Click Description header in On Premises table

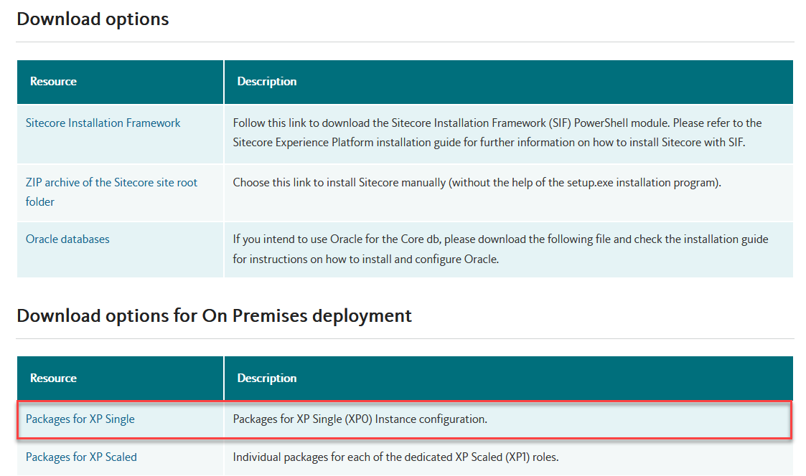click(267, 379)
